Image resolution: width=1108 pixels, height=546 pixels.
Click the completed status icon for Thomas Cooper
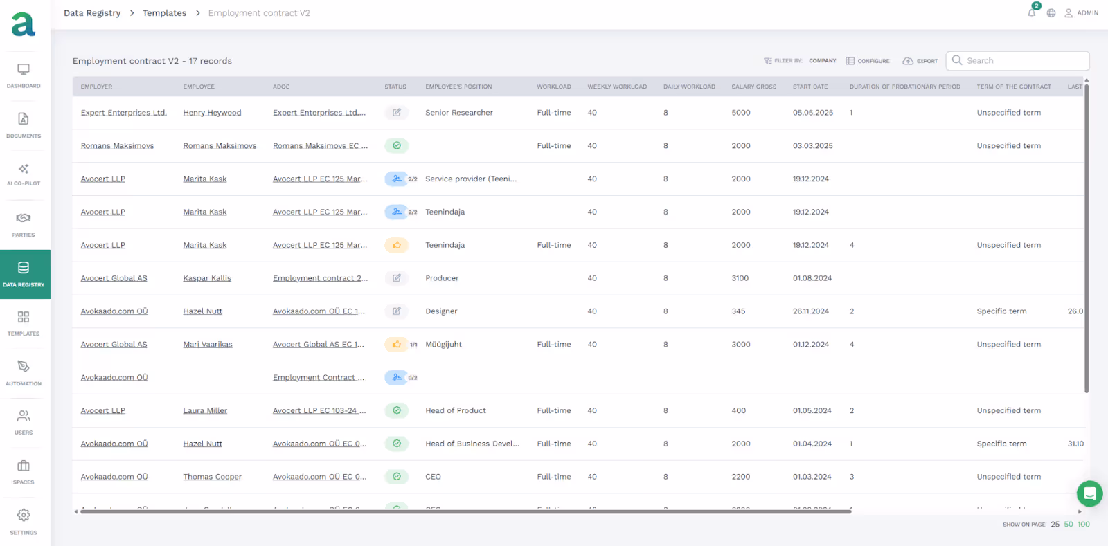pos(397,476)
